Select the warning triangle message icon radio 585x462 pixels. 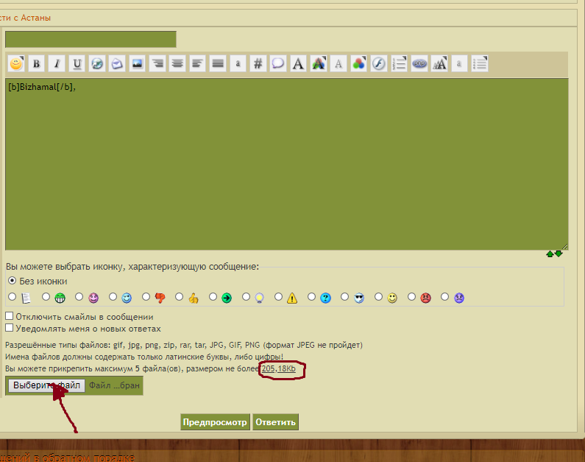point(280,297)
